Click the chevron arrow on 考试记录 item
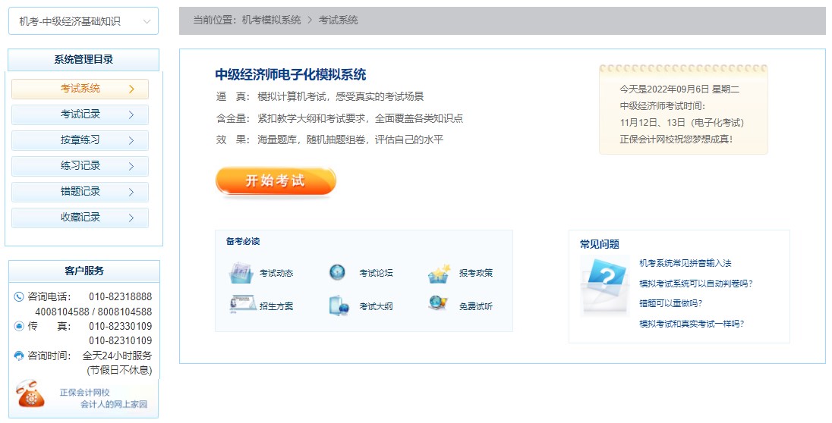The height and width of the screenshot is (423, 832). [x=131, y=115]
